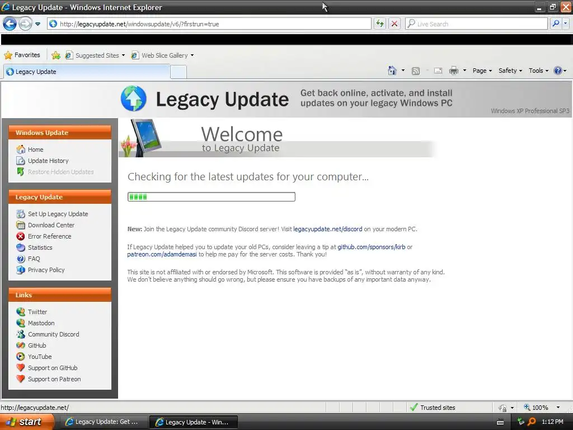
Task: Click the Windows Start button
Action: [x=27, y=422]
